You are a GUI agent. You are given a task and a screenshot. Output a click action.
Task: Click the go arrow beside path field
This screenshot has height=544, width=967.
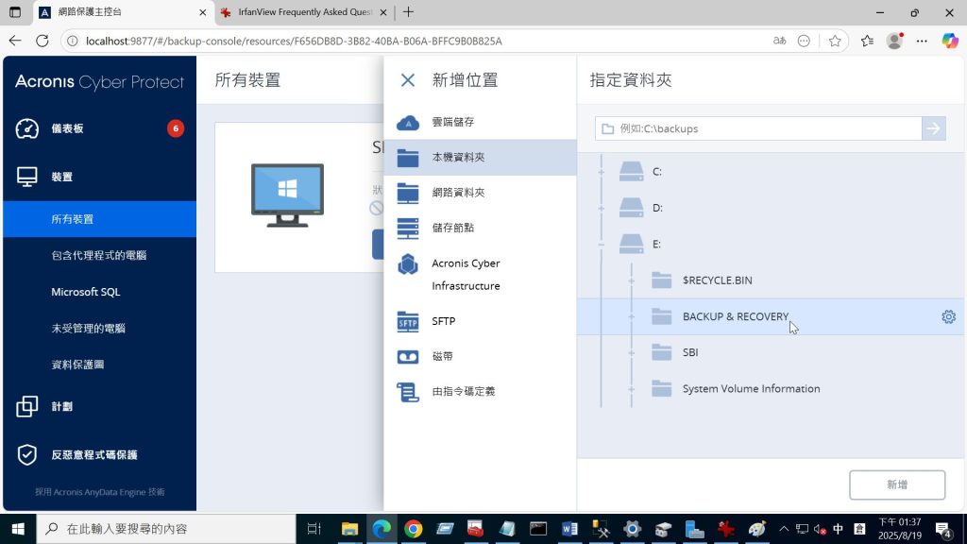[934, 128]
